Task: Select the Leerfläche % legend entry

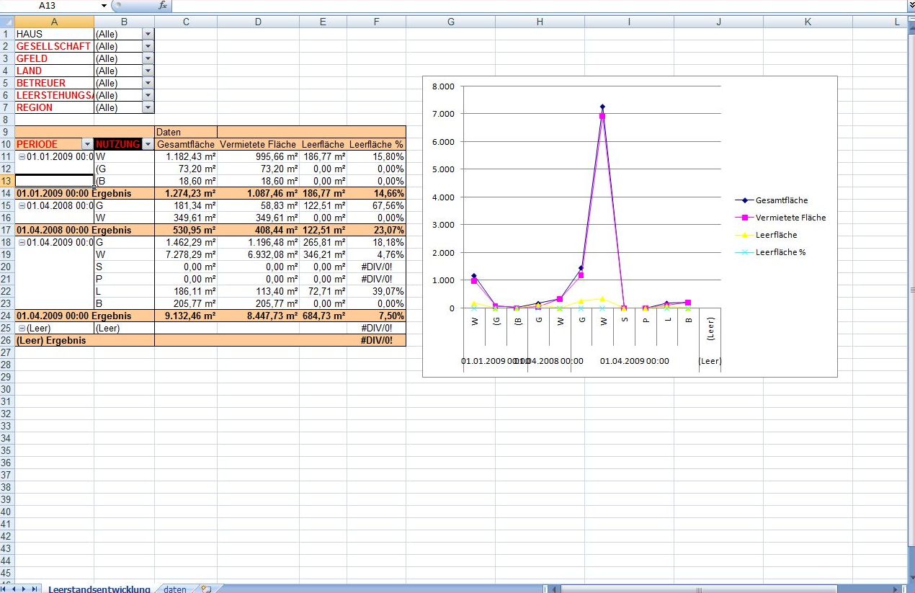Action: tap(770, 252)
